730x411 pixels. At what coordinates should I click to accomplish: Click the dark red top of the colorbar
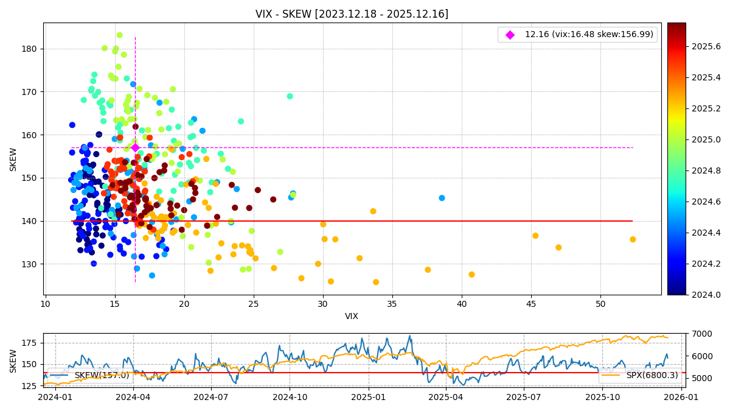(x=676, y=27)
